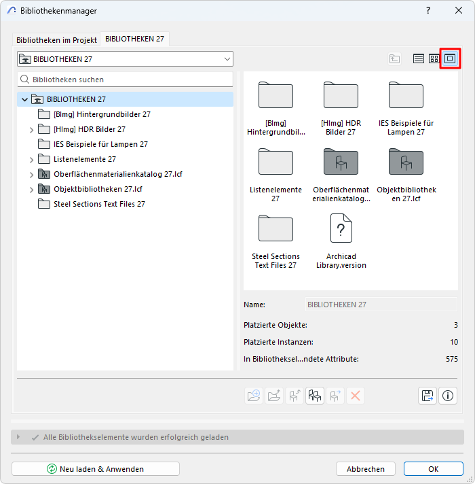Image resolution: width=475 pixels, height=484 pixels.
Task: Select the BIBLIOTHEKEN 27 tab
Action: click(x=134, y=39)
